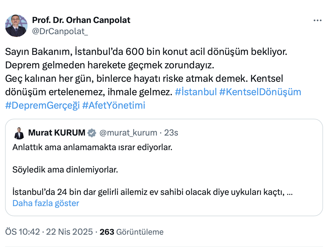Click the 'Söyledik ama dinlemiyorar' quoted line
Image resolution: width=332 pixels, height=247 pixels.
pyautogui.click(x=65, y=170)
